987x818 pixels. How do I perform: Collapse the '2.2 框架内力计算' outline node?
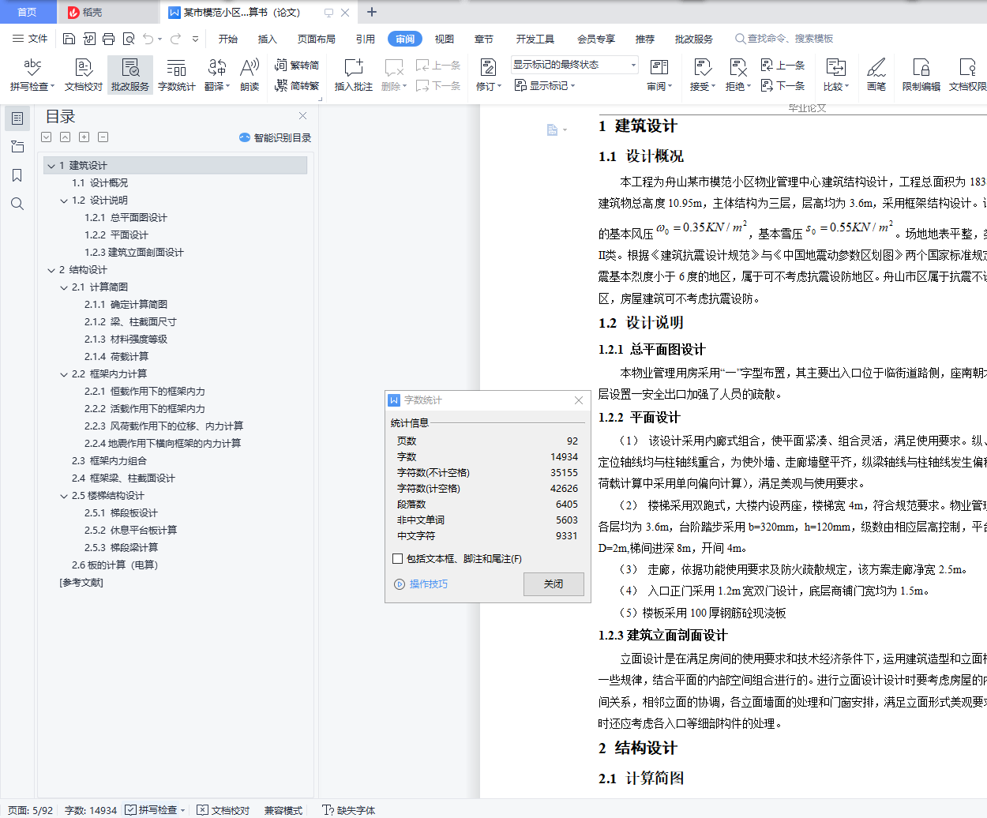(64, 374)
